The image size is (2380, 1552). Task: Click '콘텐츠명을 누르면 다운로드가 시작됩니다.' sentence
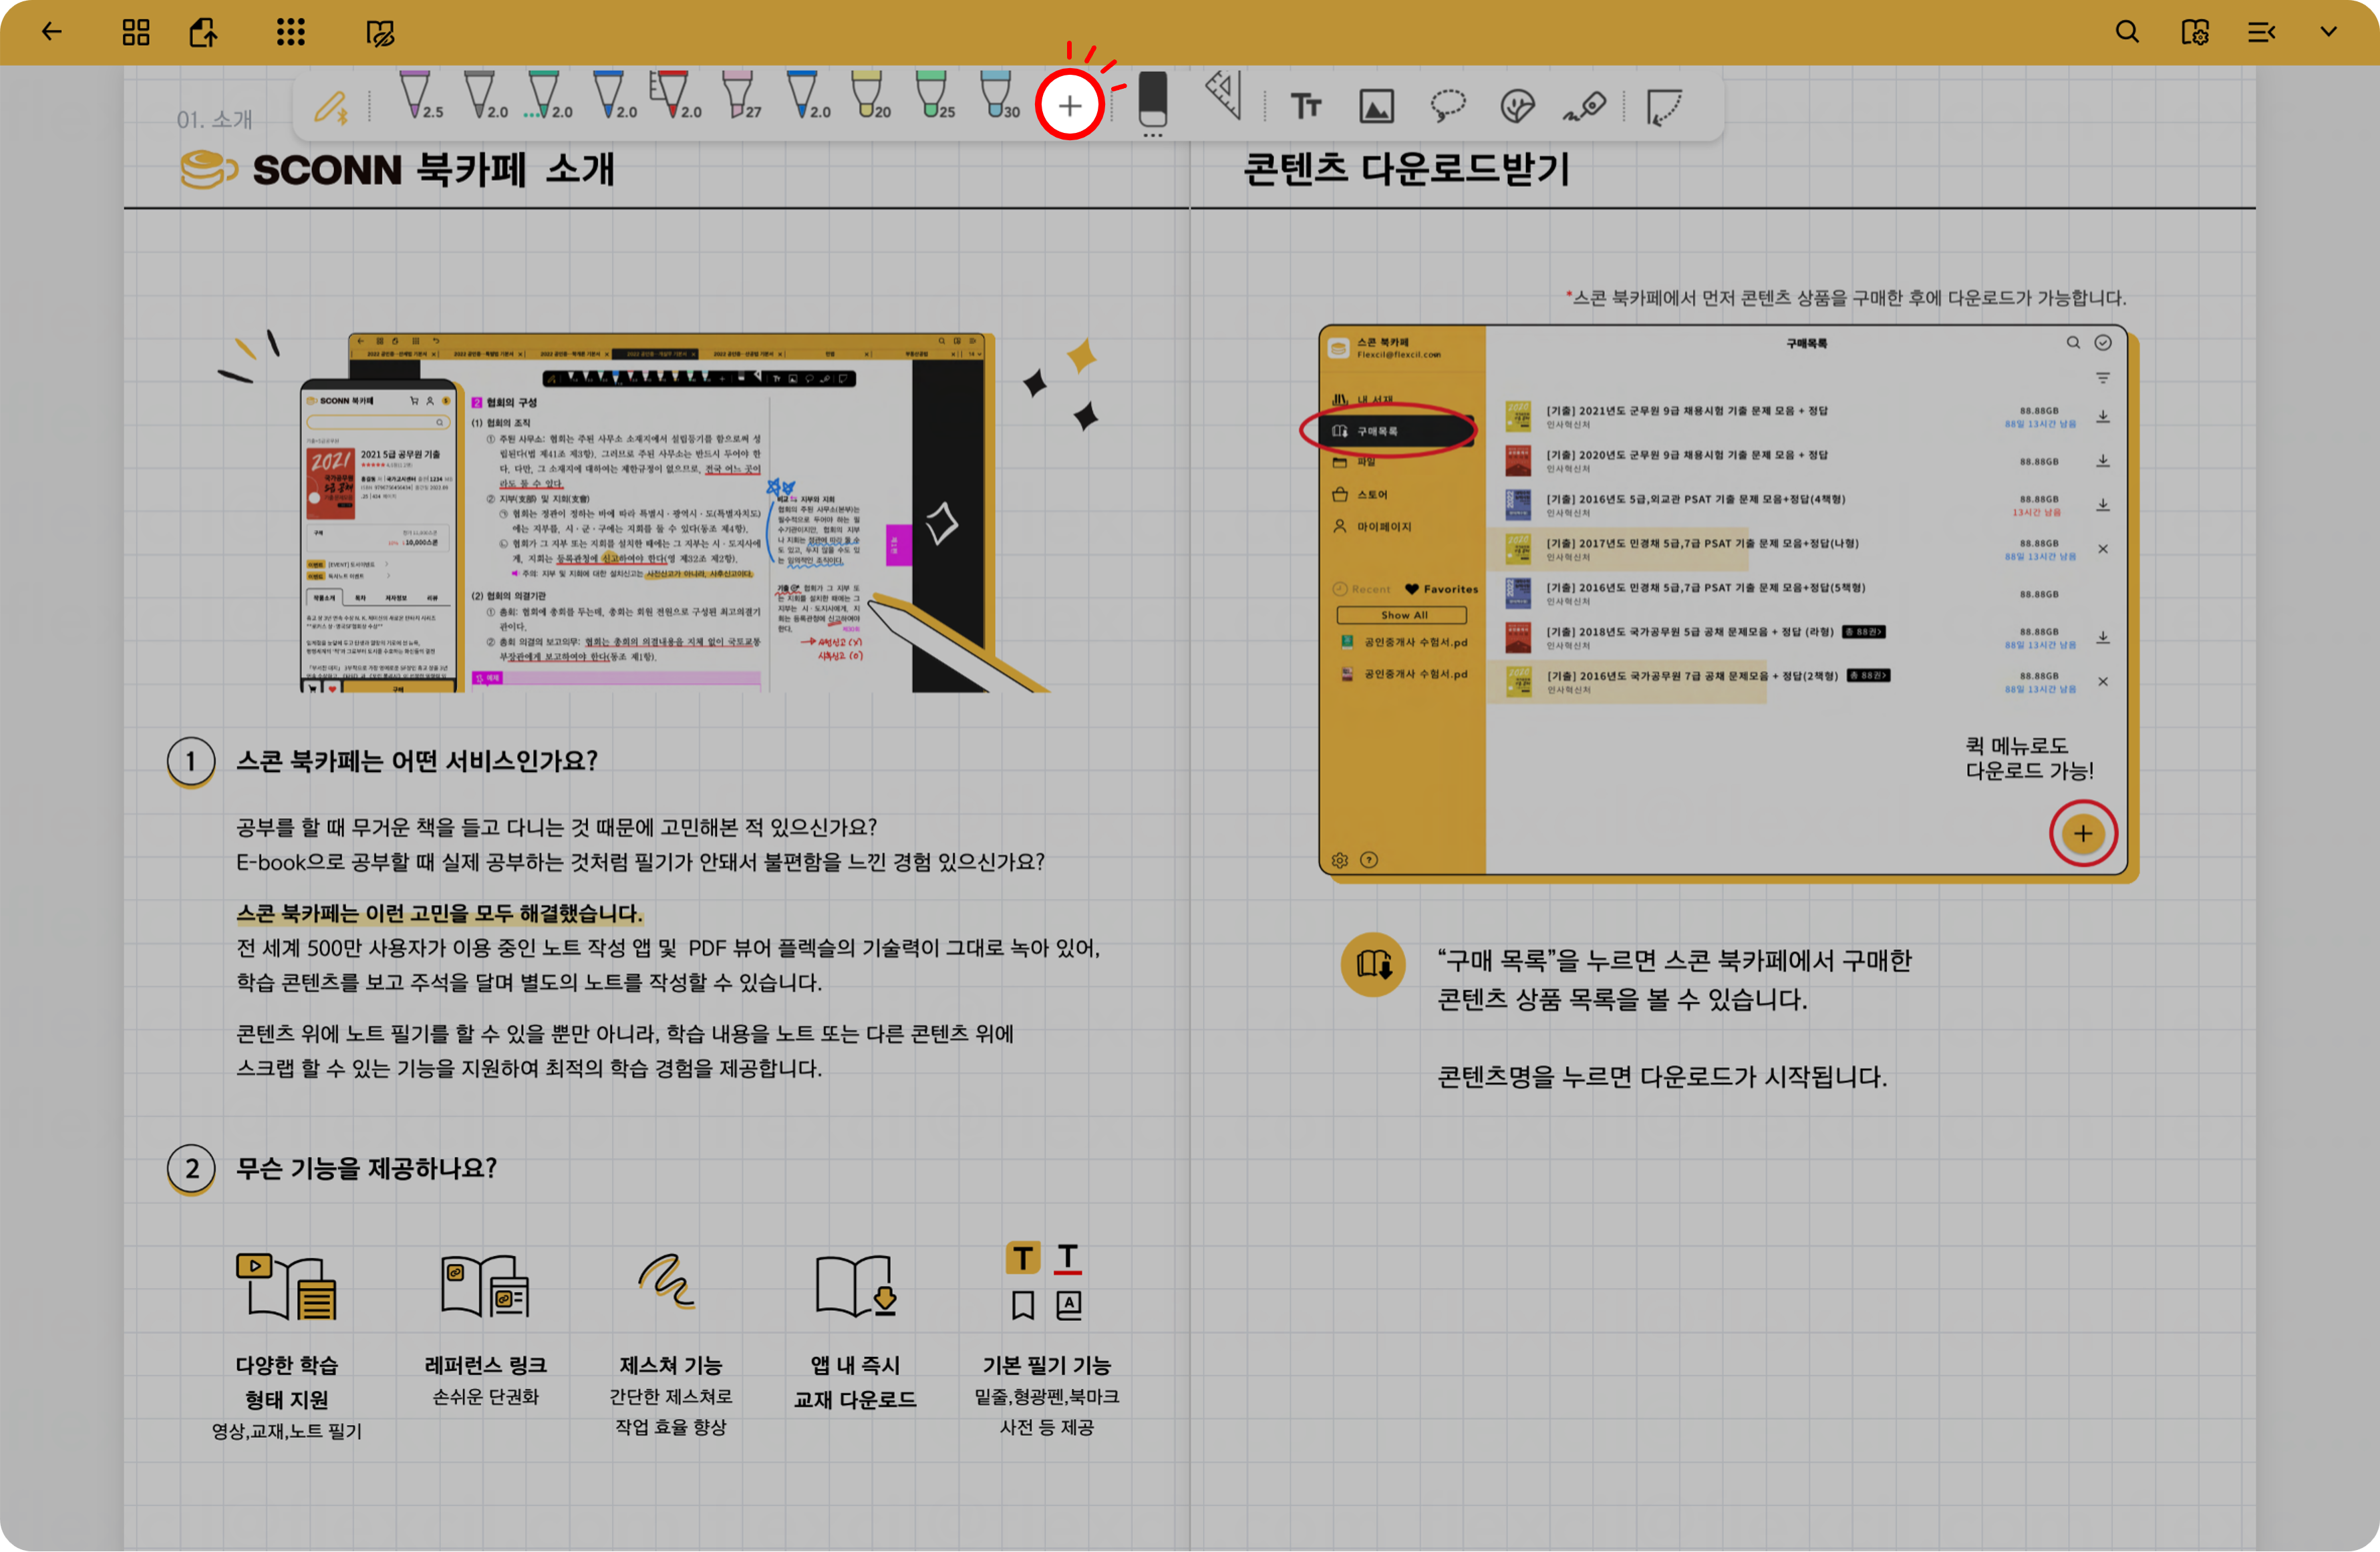point(1662,1077)
